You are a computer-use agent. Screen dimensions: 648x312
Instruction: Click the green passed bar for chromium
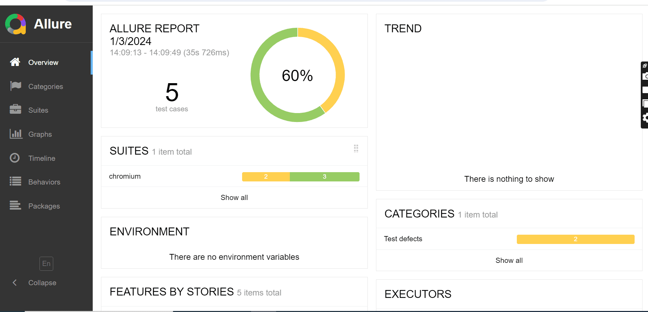pyautogui.click(x=325, y=177)
